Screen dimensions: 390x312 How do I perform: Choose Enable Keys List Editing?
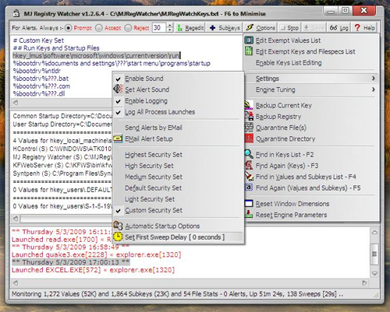click(311, 63)
